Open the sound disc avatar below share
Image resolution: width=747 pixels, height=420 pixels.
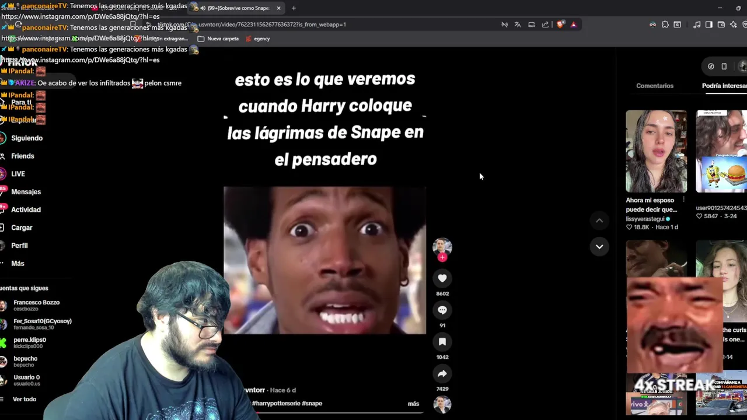click(442, 404)
